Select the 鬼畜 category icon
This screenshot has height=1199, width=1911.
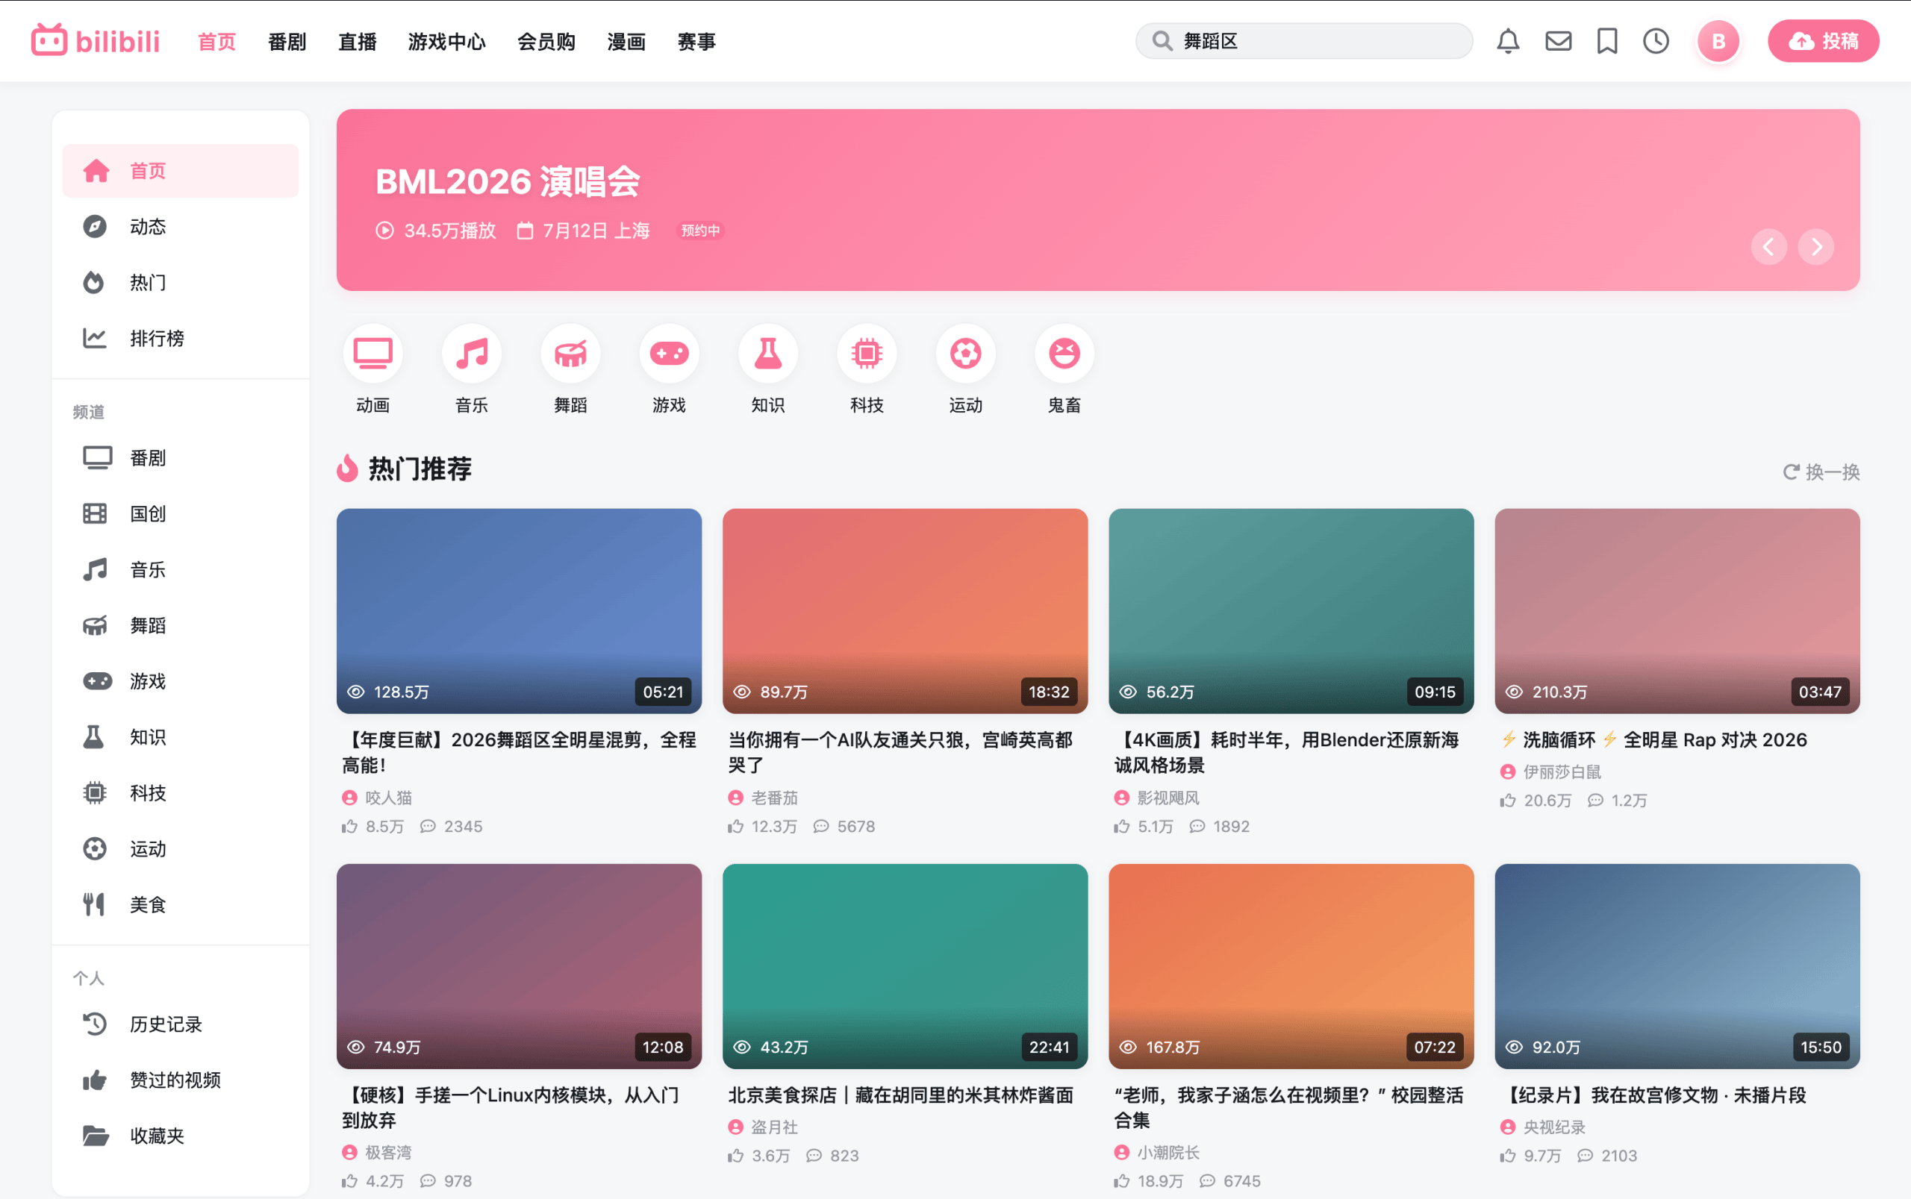point(1064,354)
